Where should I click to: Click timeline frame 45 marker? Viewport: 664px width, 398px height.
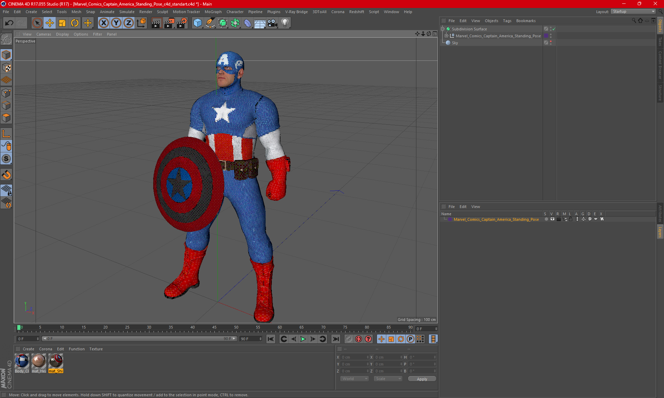click(214, 328)
